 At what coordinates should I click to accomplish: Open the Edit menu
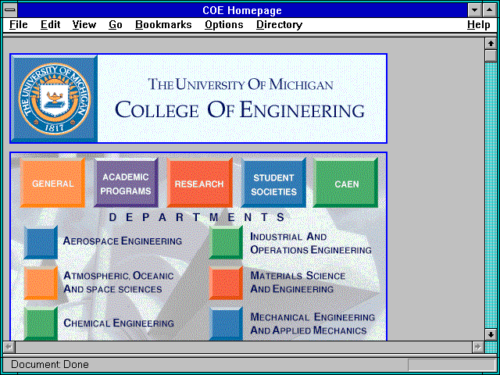[x=50, y=25]
